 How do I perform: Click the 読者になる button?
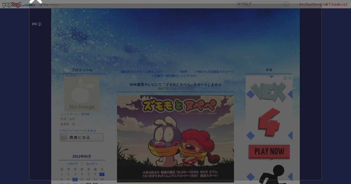82,137
